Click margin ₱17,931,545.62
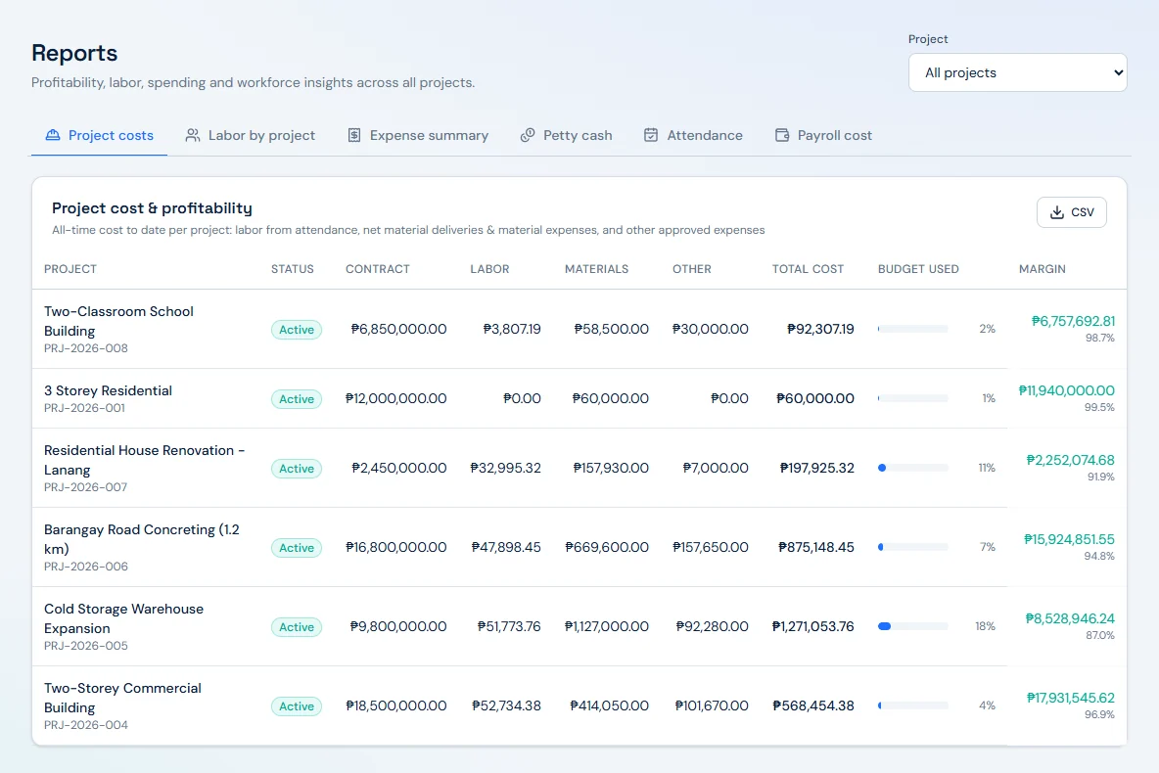 click(x=1070, y=698)
